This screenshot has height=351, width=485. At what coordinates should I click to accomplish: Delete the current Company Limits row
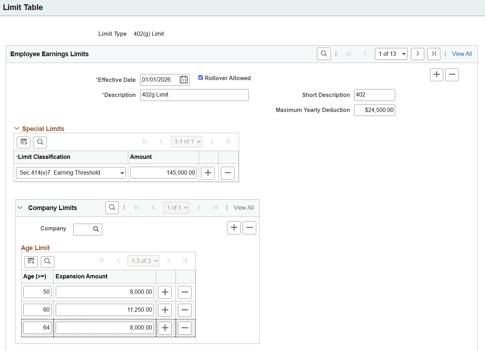249,228
